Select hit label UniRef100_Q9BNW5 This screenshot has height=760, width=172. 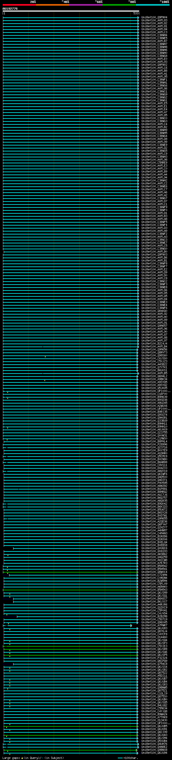(x=154, y=688)
